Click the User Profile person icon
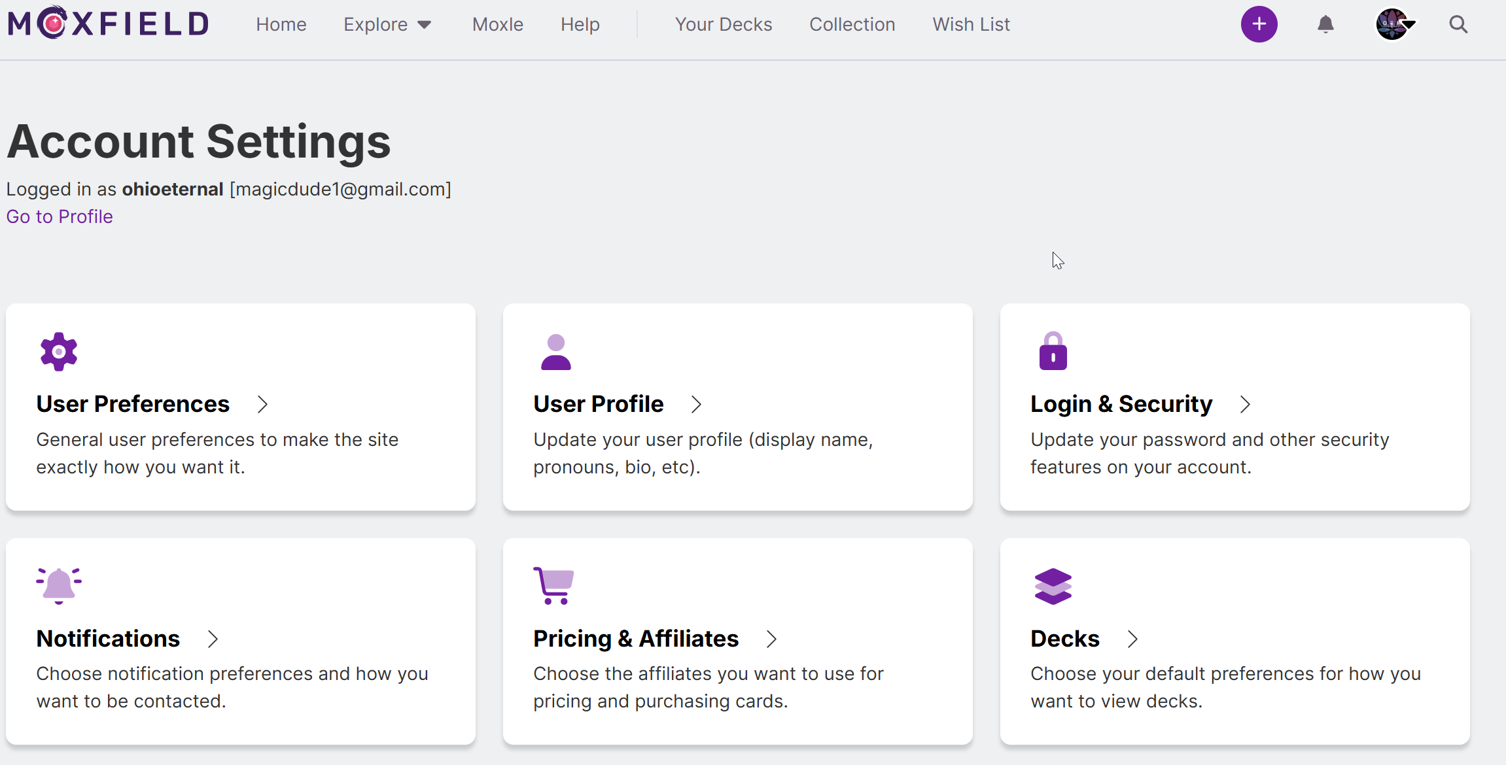Viewport: 1506px width, 765px height. (x=555, y=352)
